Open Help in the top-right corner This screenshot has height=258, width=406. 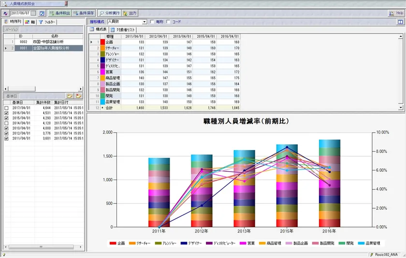tap(395, 13)
